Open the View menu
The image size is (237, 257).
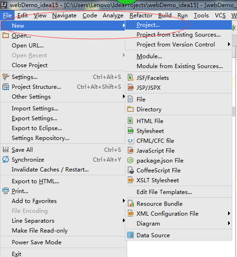pyautogui.click(x=40, y=16)
